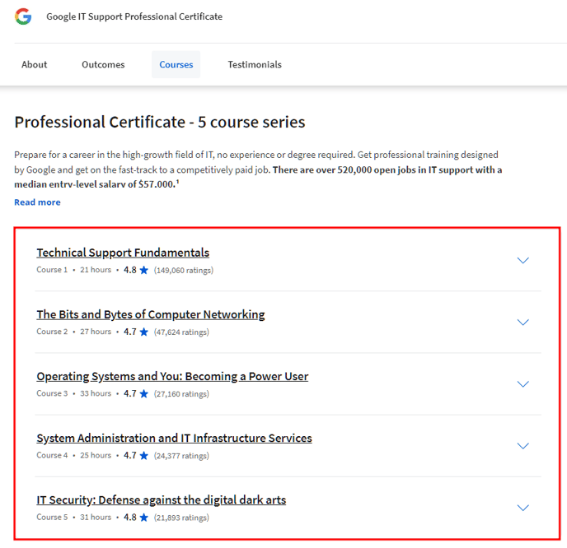Click the '21 hours' duration text
This screenshot has height=548, width=567.
96,270
